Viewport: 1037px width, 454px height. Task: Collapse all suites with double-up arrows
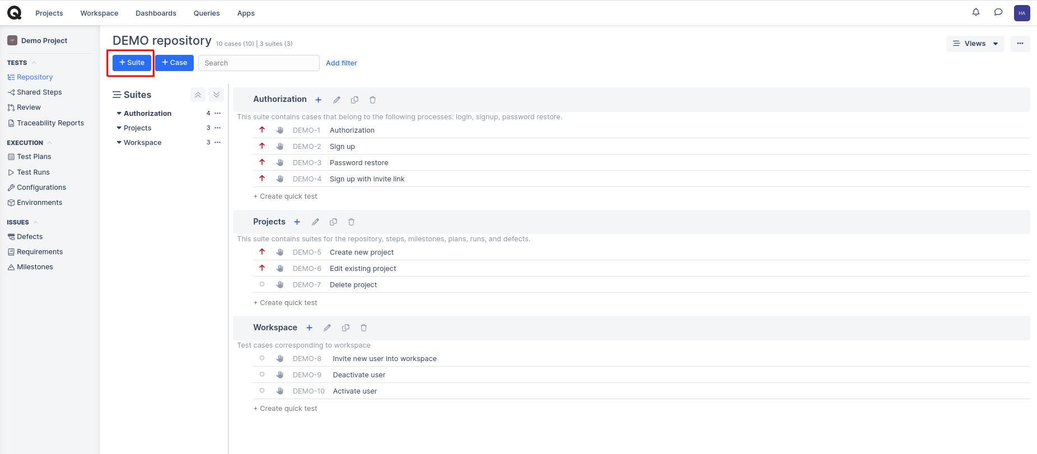point(198,95)
